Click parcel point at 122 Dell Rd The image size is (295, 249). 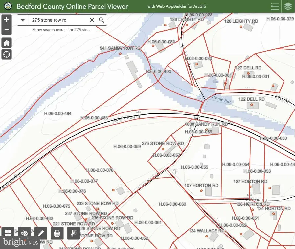tap(252, 105)
